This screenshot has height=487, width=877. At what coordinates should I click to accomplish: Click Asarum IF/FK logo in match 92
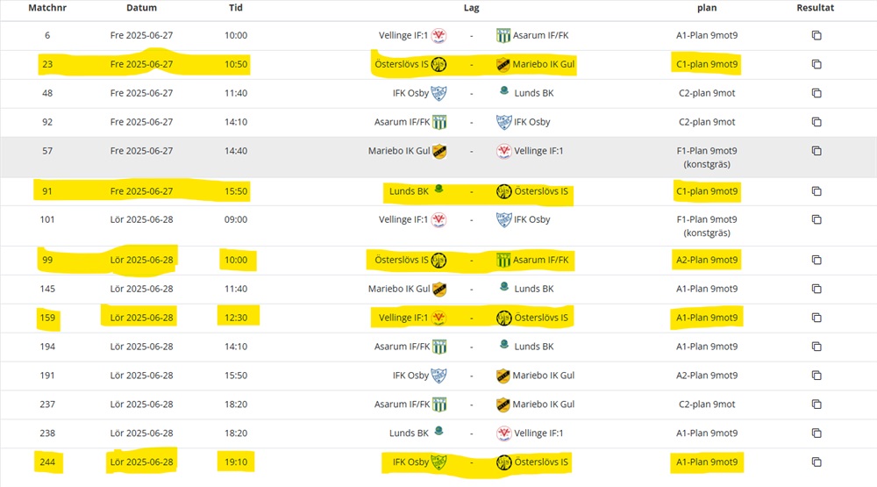pos(439,122)
